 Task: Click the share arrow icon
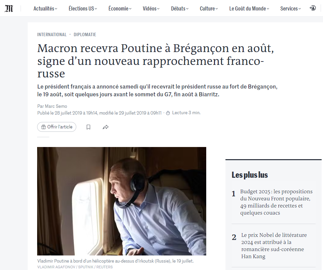point(105,127)
